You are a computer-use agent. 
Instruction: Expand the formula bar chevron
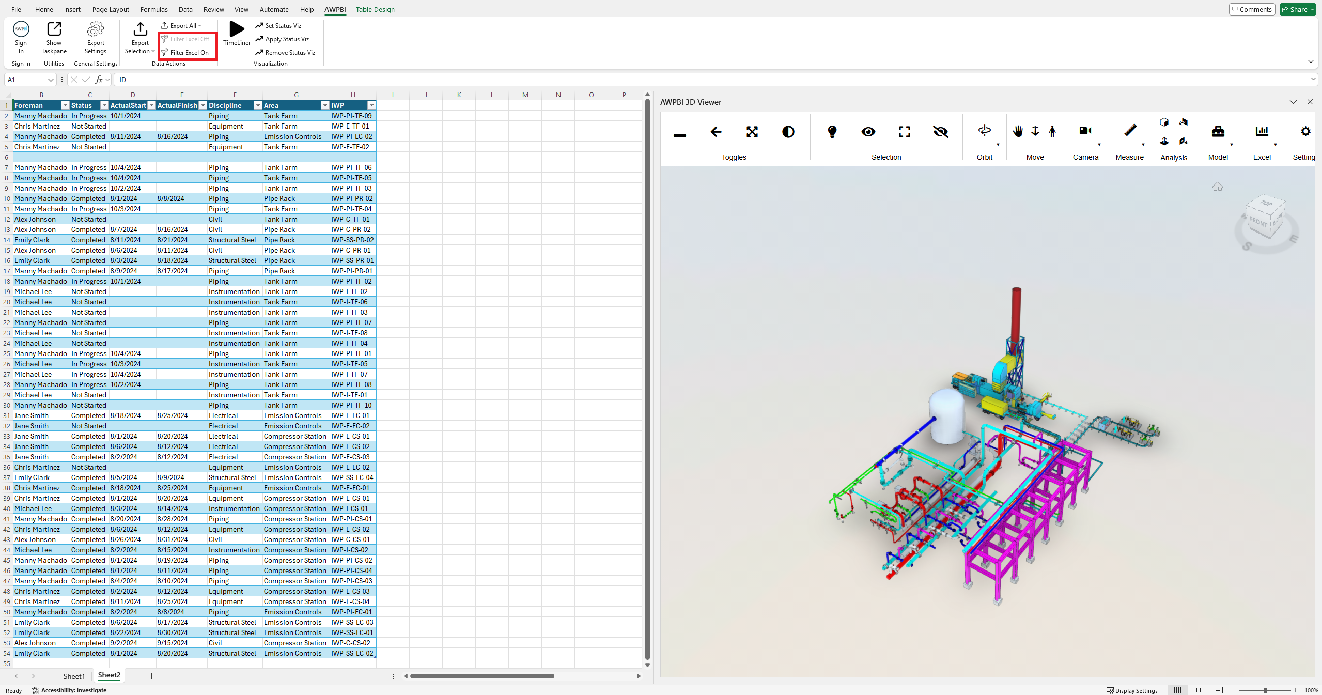point(1313,79)
